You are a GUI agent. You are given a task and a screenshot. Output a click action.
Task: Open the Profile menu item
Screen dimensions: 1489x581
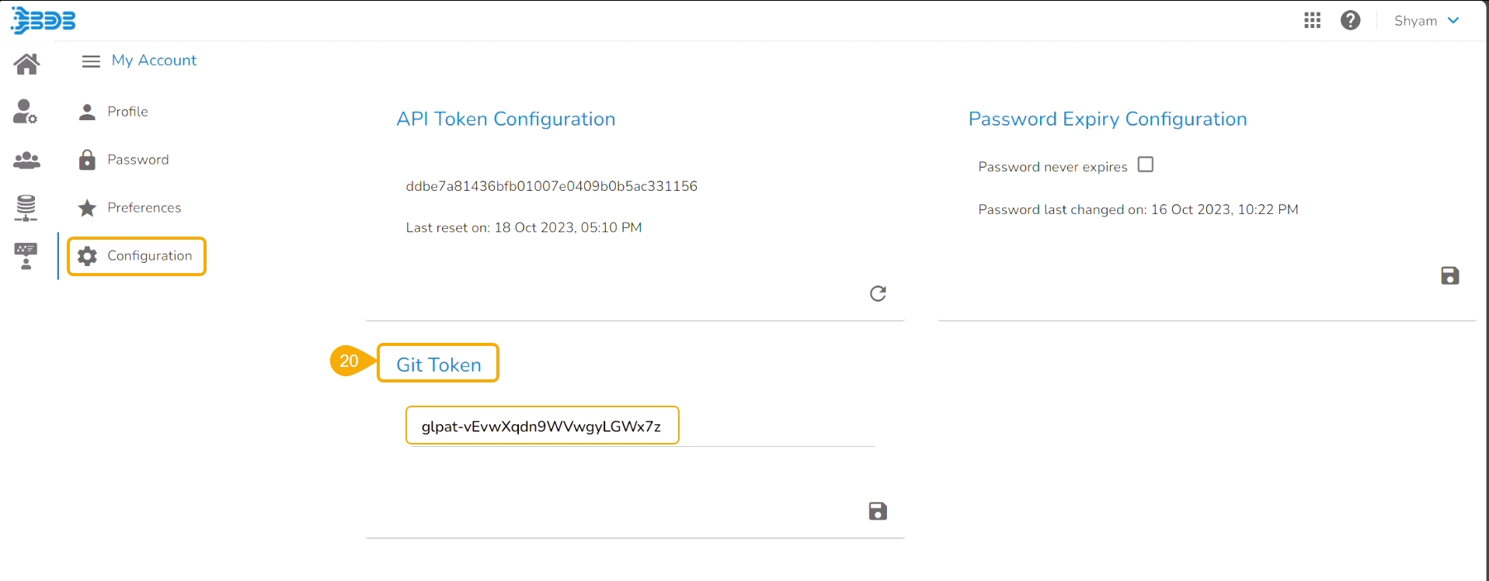[x=127, y=112]
